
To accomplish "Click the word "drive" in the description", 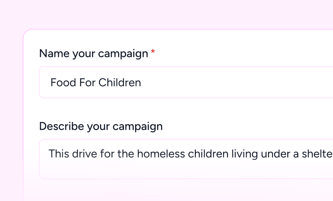I will pos(80,154).
